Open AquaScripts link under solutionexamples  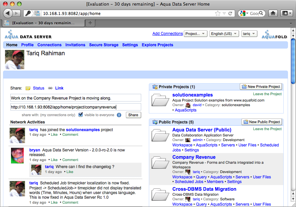click(x=185, y=110)
